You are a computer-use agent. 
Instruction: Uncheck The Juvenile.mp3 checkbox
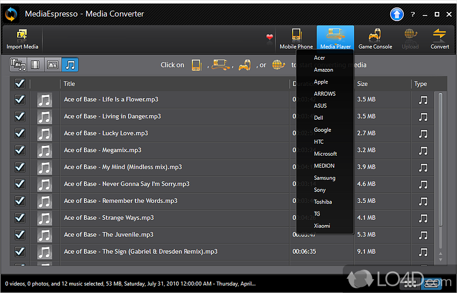click(x=20, y=234)
